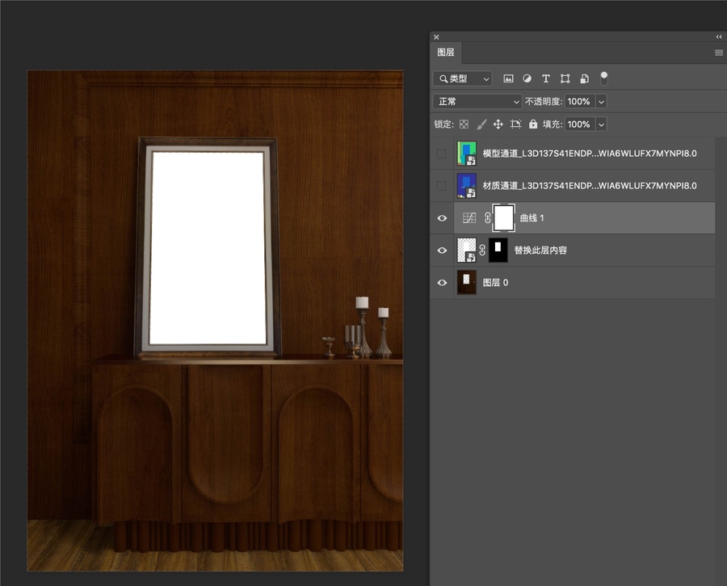This screenshot has height=586, width=727.
Task: Lock all padlock icon
Action: (x=533, y=124)
